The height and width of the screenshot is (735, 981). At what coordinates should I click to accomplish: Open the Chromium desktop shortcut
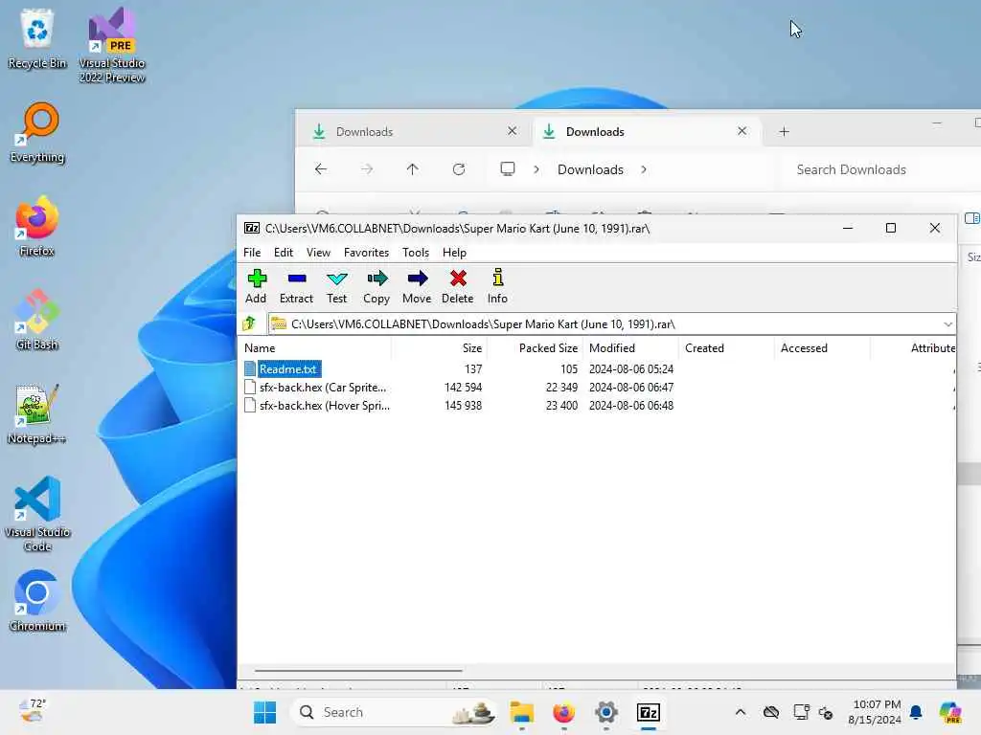click(x=37, y=601)
